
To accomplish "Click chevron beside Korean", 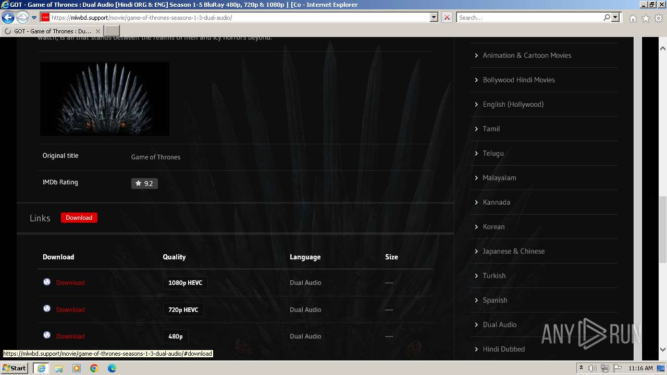I will pos(476,227).
